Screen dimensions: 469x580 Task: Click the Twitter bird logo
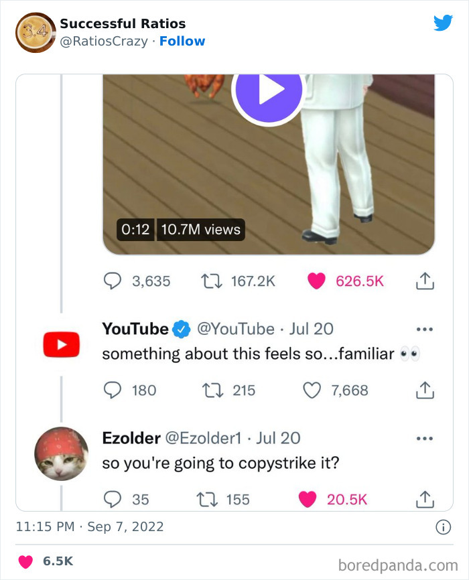pyautogui.click(x=443, y=23)
